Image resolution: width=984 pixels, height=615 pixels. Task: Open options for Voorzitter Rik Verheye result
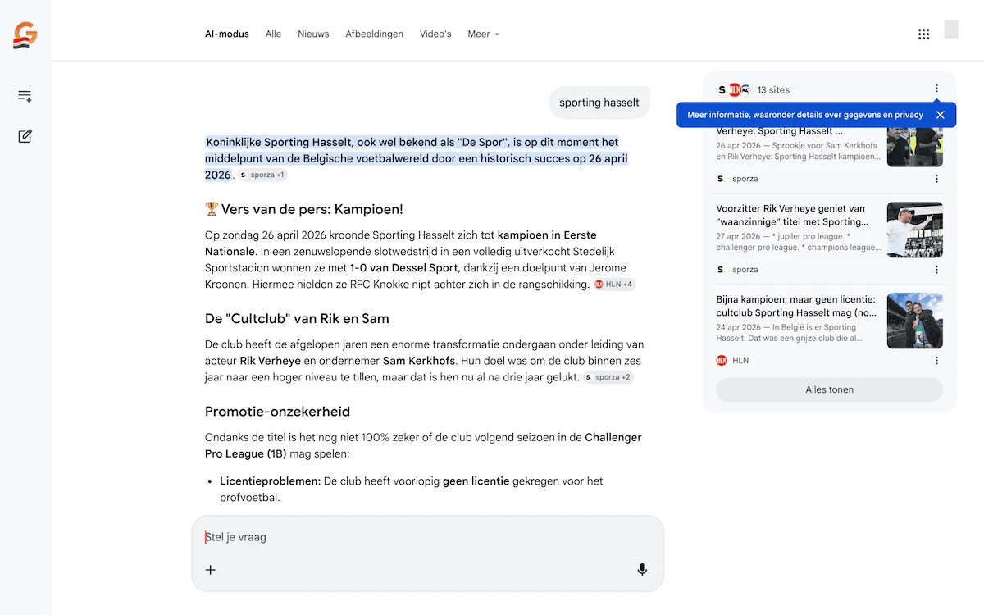(x=937, y=270)
